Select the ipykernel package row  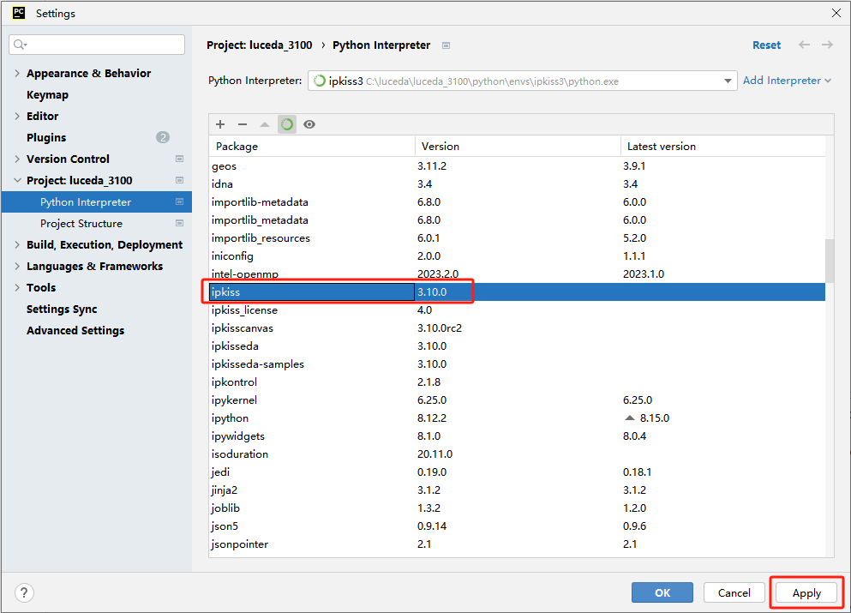click(x=518, y=400)
